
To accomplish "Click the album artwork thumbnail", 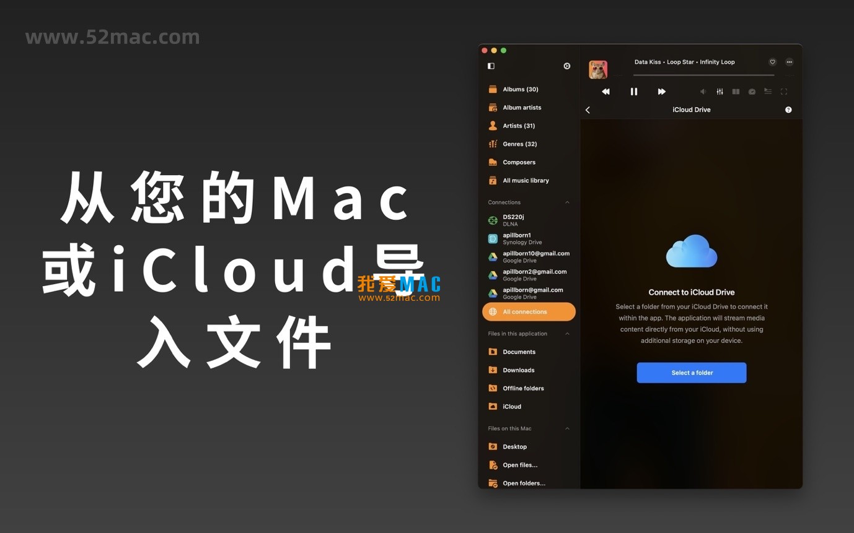I will coord(597,69).
